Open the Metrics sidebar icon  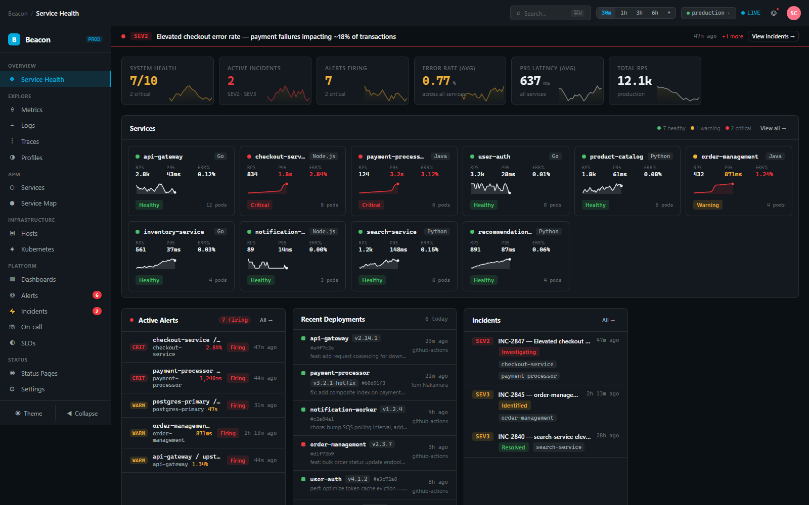pos(12,110)
